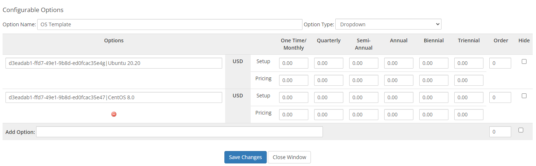
Task: Select Ubuntu Quarterly pricing field
Action: [328, 80]
